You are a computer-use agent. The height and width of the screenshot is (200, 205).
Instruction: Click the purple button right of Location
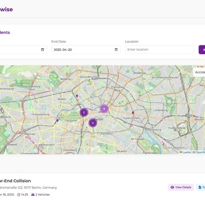click(x=202, y=50)
